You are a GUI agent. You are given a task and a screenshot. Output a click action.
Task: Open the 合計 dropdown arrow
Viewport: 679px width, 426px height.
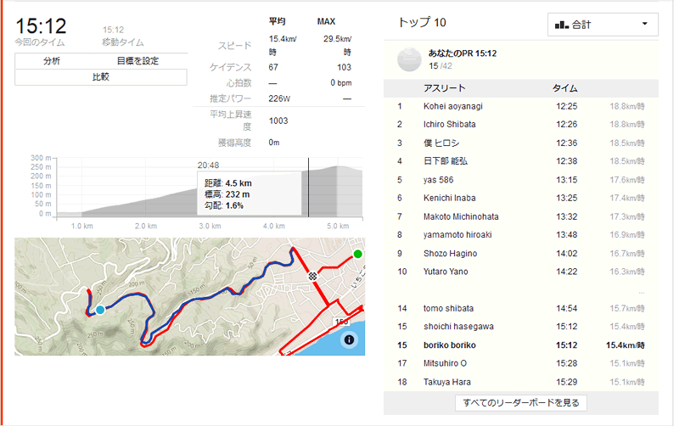644,24
